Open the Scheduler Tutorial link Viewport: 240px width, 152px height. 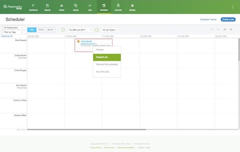point(208,20)
